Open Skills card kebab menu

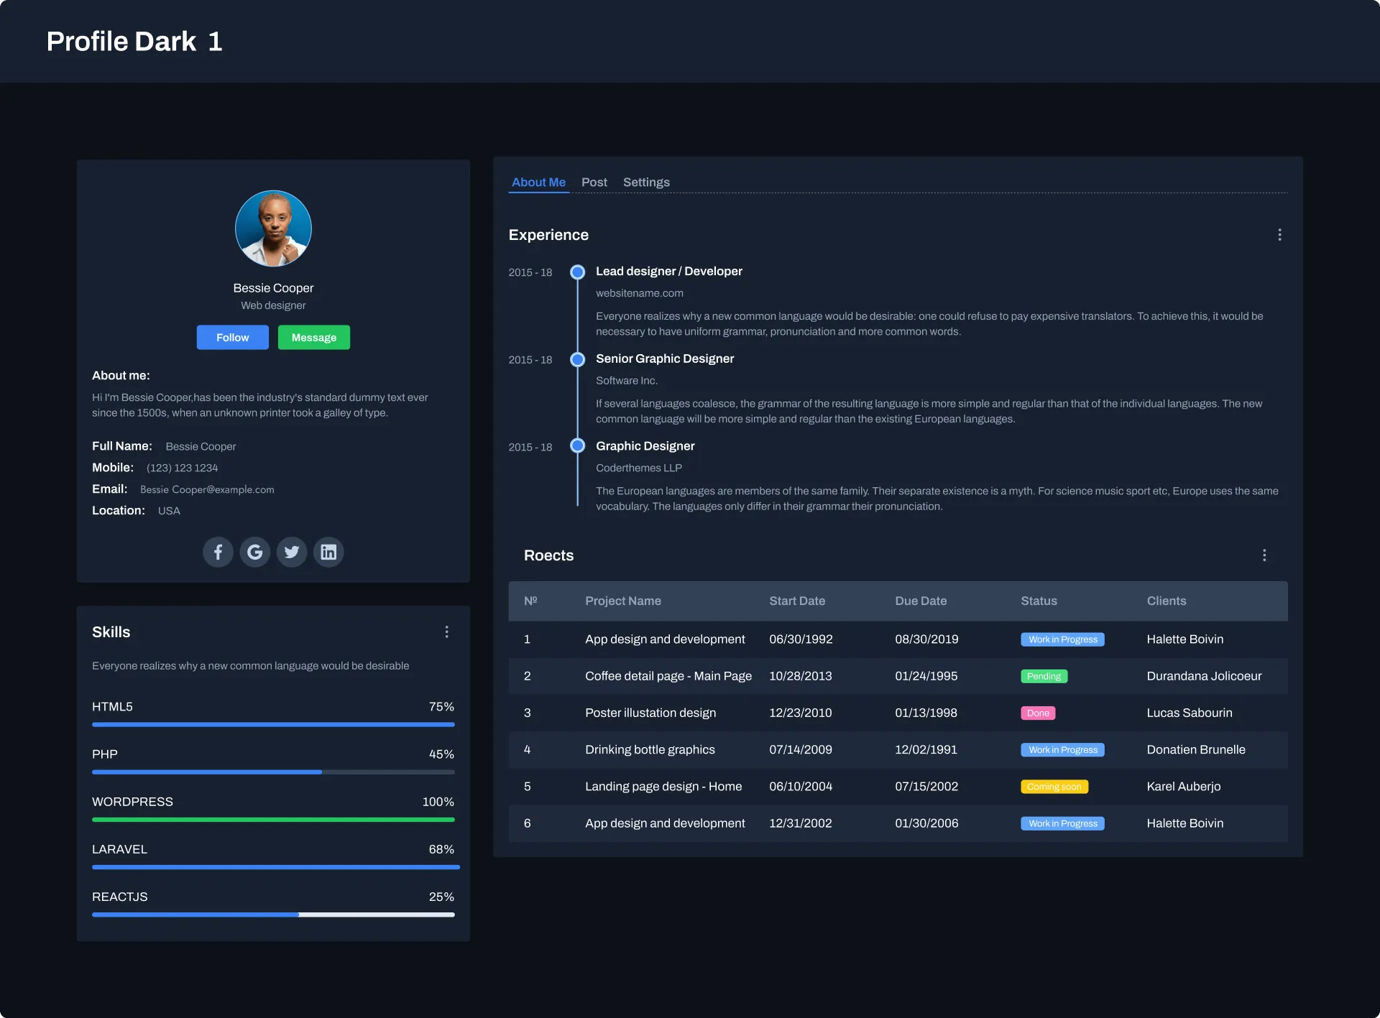point(446,631)
